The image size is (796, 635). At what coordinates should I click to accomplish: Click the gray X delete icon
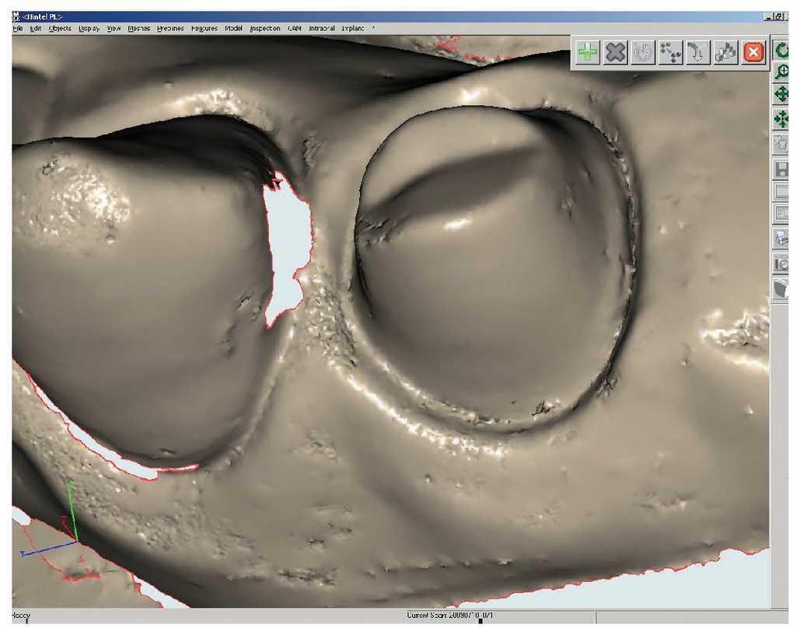(616, 53)
